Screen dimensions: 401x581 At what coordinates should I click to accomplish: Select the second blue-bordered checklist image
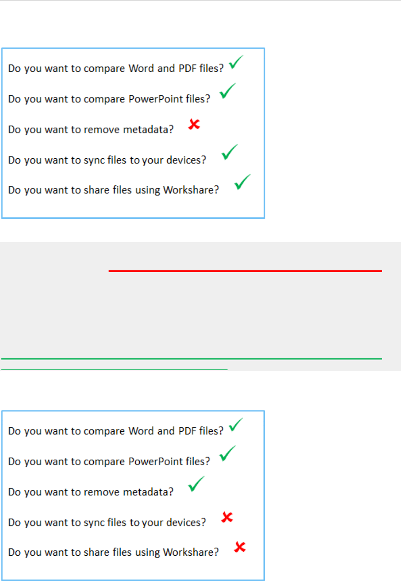tap(133, 495)
